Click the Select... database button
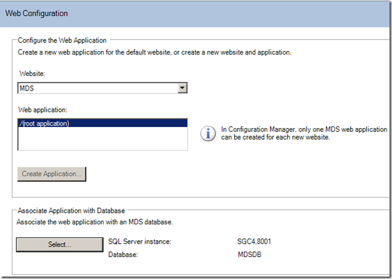This screenshot has width=392, height=279. [60, 244]
